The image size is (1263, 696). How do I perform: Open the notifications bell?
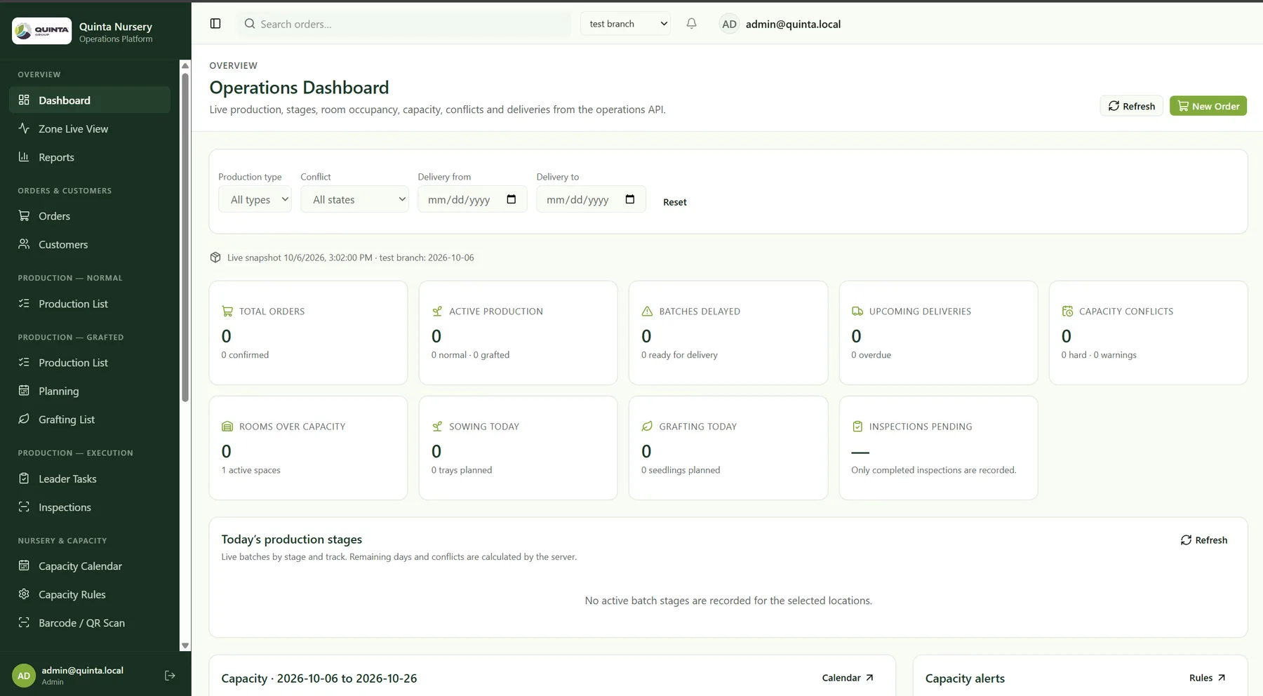691,24
